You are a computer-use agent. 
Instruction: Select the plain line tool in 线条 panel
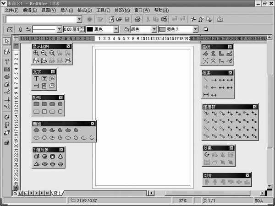[206, 80]
